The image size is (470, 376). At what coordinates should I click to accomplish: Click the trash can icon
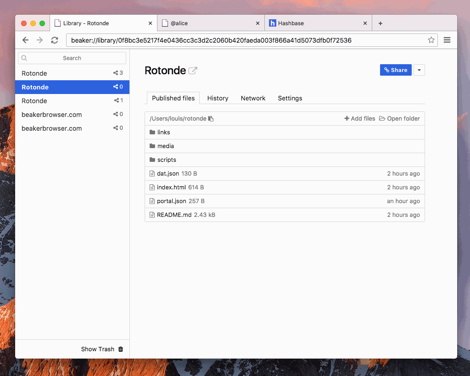(121, 349)
